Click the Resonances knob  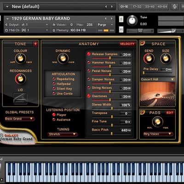(20, 79)
